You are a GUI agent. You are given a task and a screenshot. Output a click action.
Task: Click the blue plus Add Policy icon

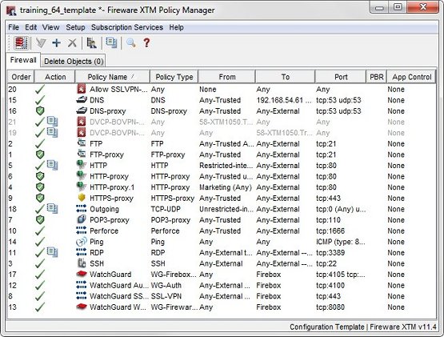pos(57,43)
